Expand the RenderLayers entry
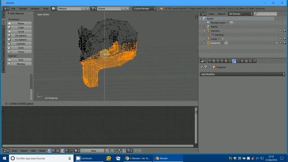 pos(204,22)
